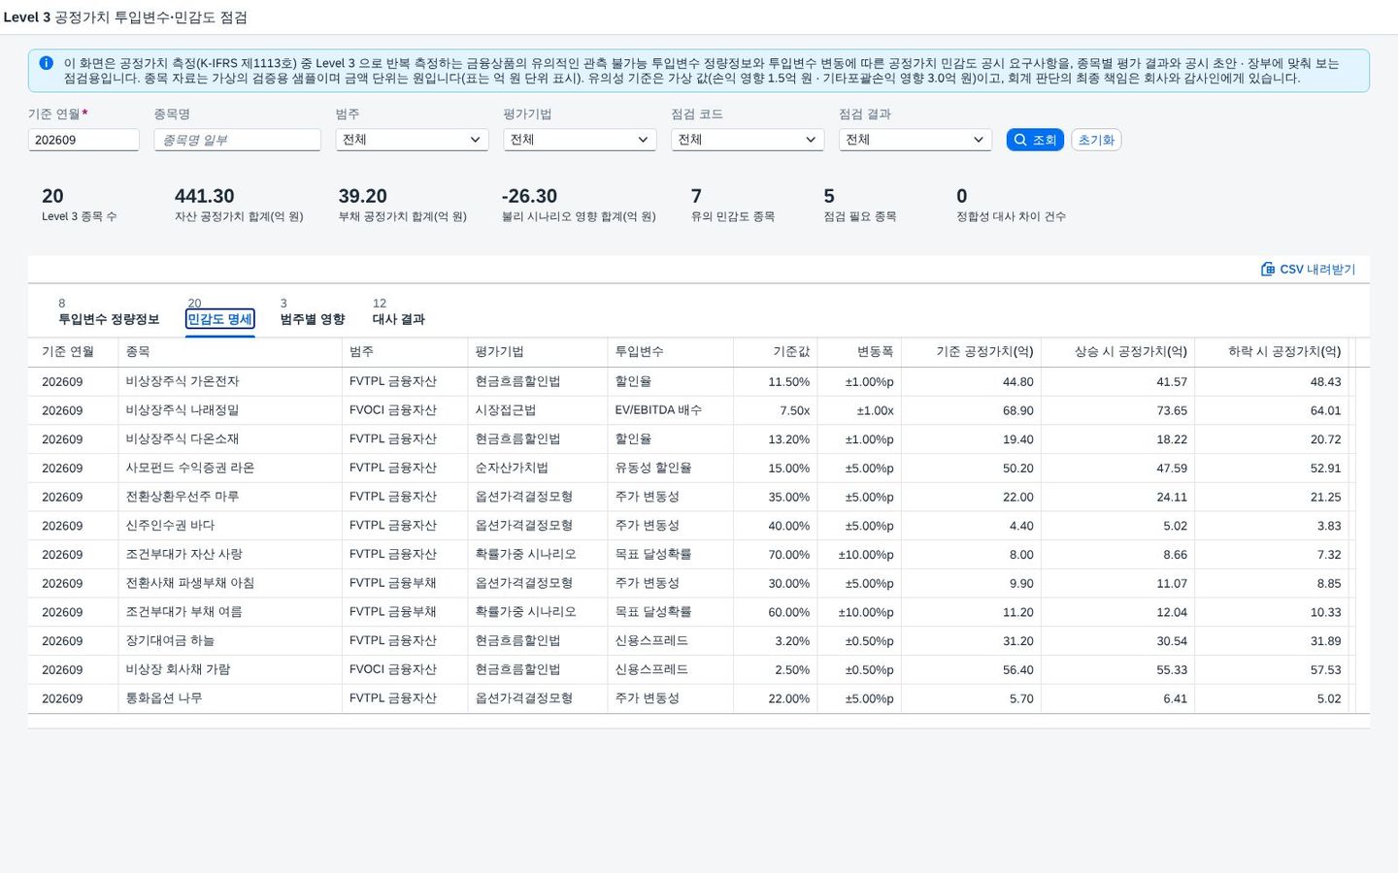1398x873 pixels.
Task: Click the 점검 필요 종목 KPI tile
Action: pos(860,205)
